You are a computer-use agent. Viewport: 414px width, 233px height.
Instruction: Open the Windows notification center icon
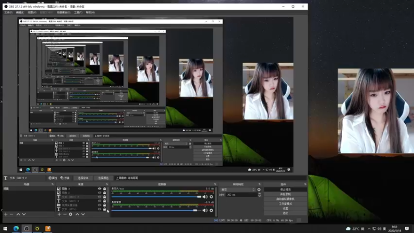(407, 228)
